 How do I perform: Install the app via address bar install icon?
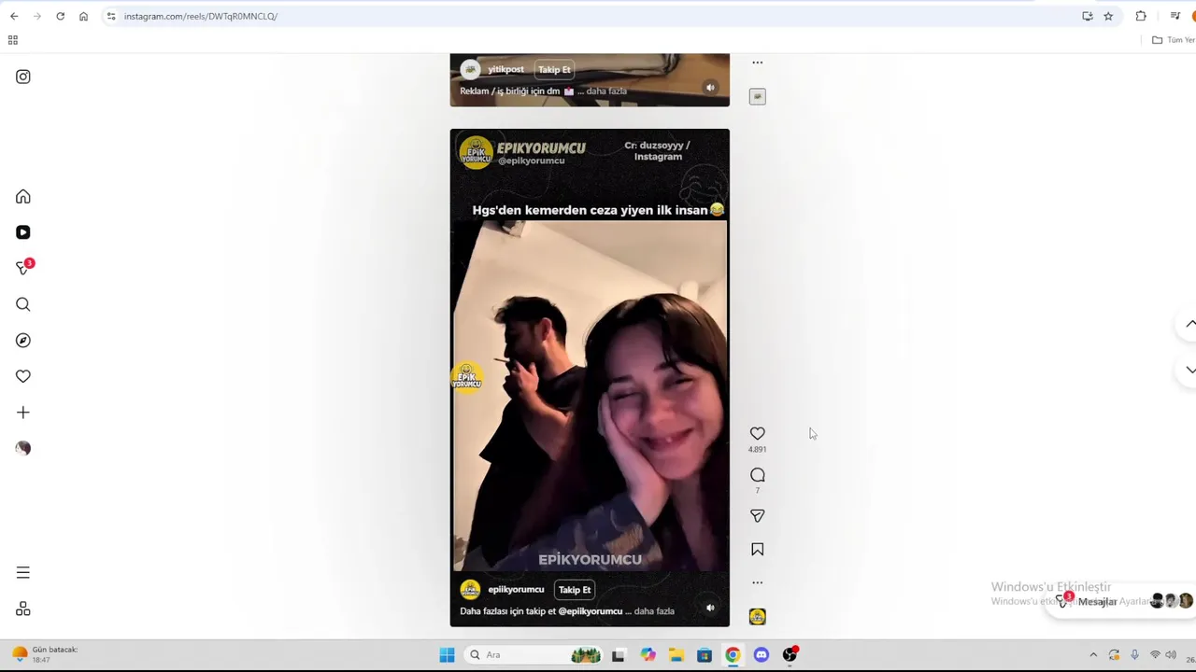(1088, 16)
